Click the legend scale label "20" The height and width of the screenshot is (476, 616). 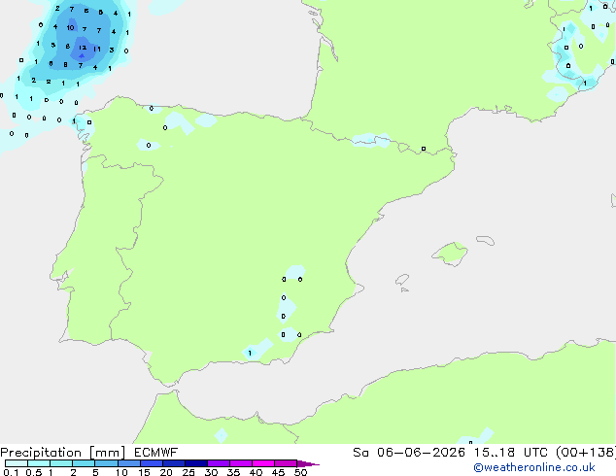click(x=166, y=472)
